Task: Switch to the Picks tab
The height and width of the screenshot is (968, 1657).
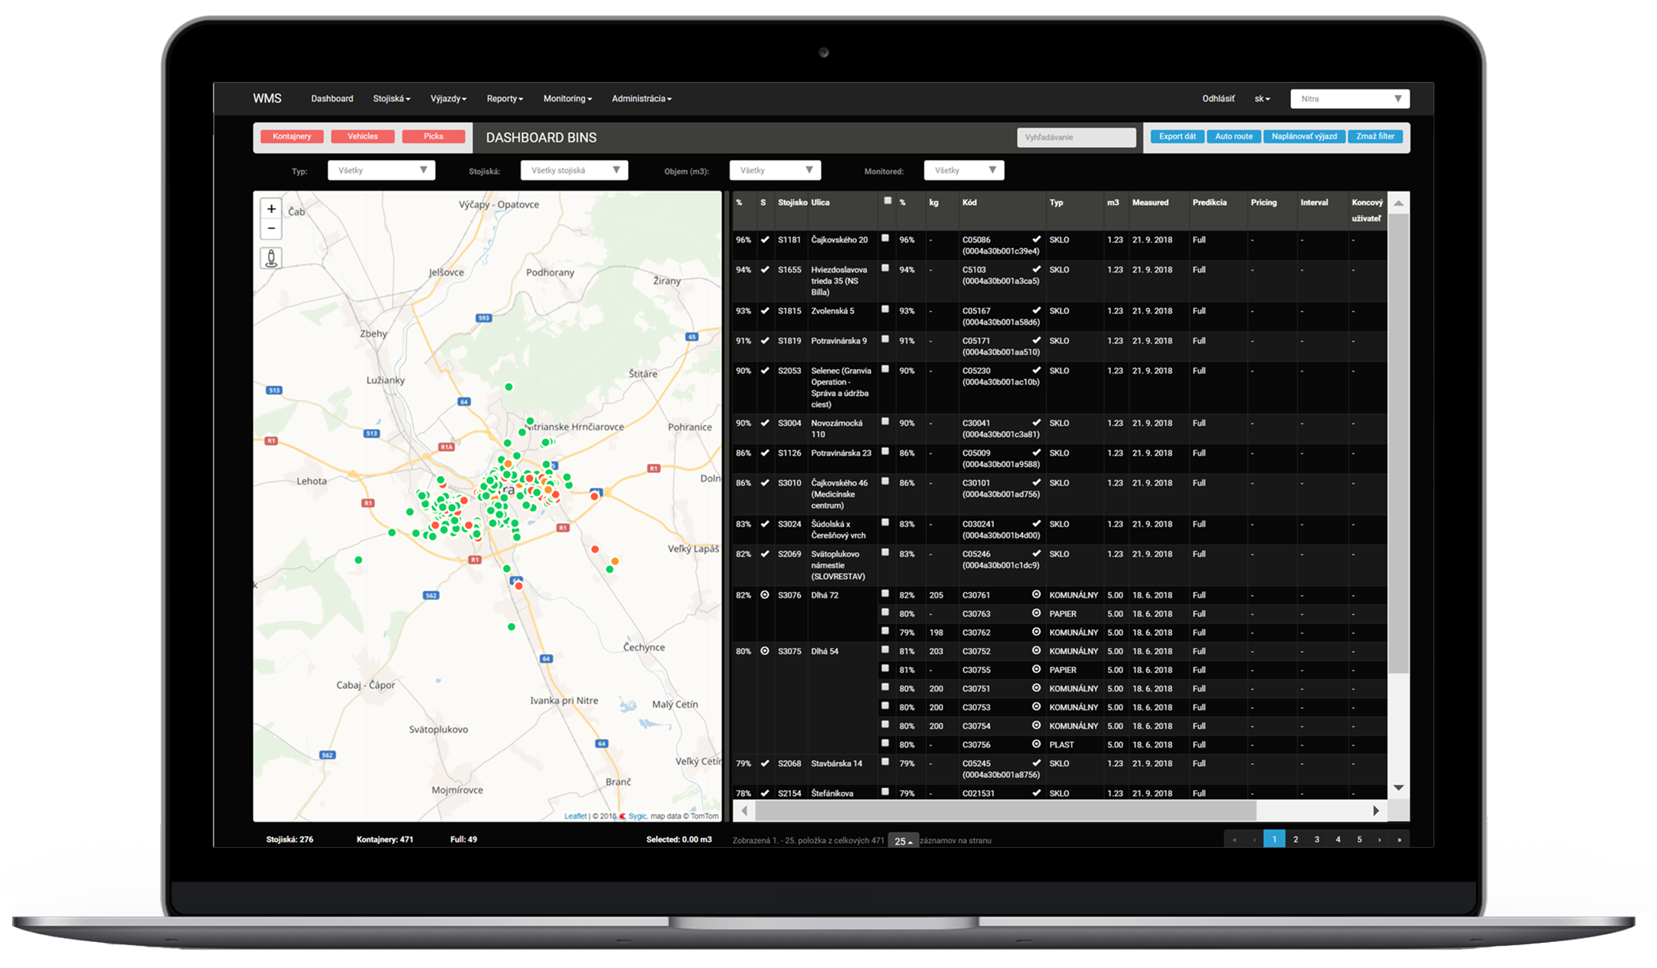Action: (433, 136)
